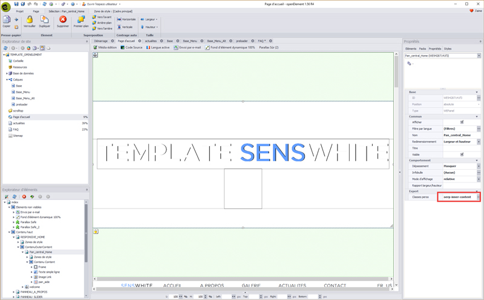This screenshot has height=300, width=484.
Task: Open the Largeur size dropdown
Action: pyautogui.click(x=149, y=19)
